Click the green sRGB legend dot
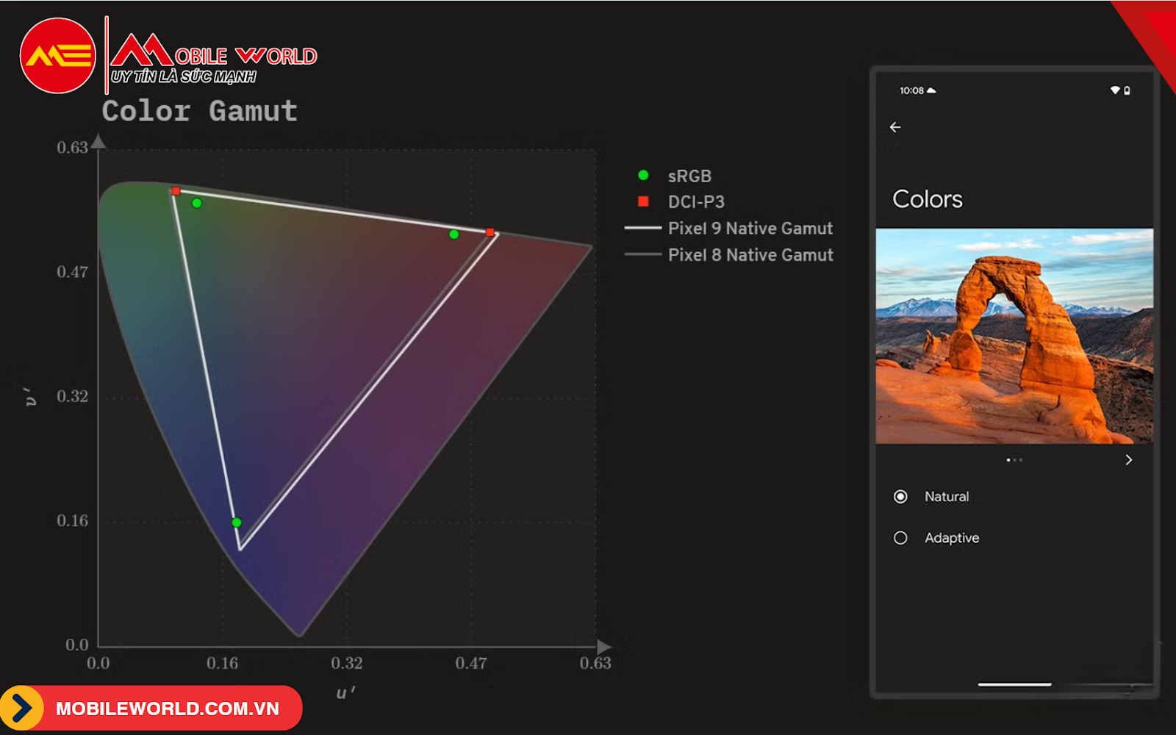The width and height of the screenshot is (1176, 735). click(x=643, y=175)
